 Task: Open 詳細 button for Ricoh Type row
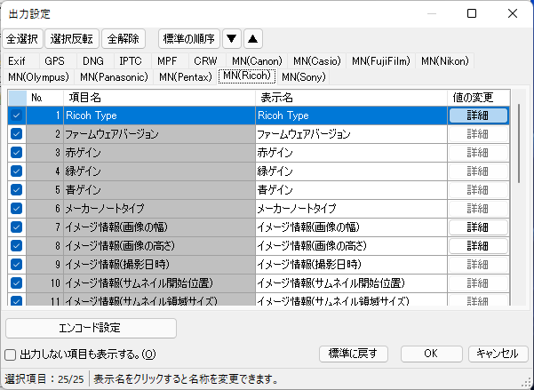coord(478,115)
